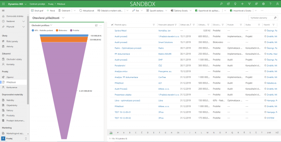Click the plus quick create icon

click(242, 4)
